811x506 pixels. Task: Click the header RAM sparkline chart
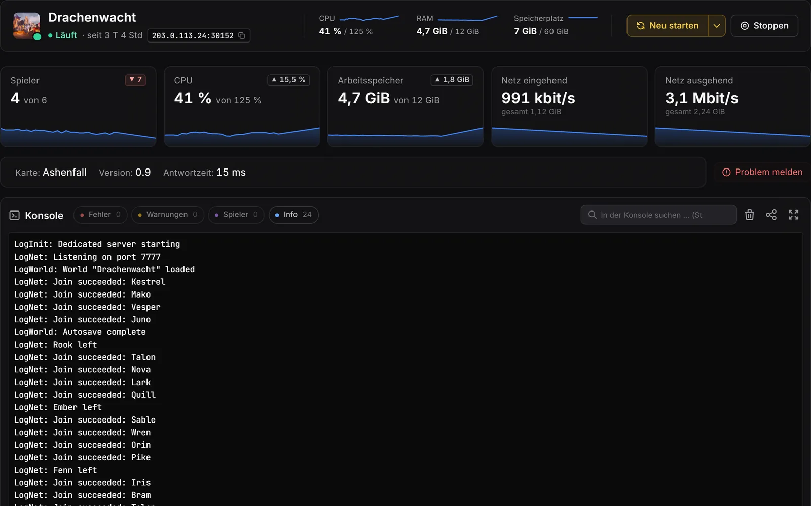coord(467,18)
